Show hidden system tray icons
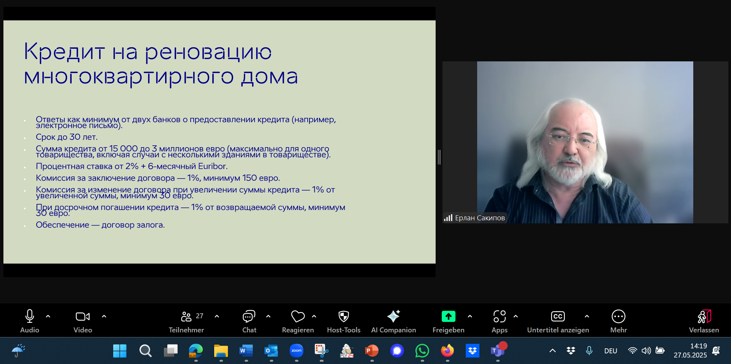 (552, 351)
